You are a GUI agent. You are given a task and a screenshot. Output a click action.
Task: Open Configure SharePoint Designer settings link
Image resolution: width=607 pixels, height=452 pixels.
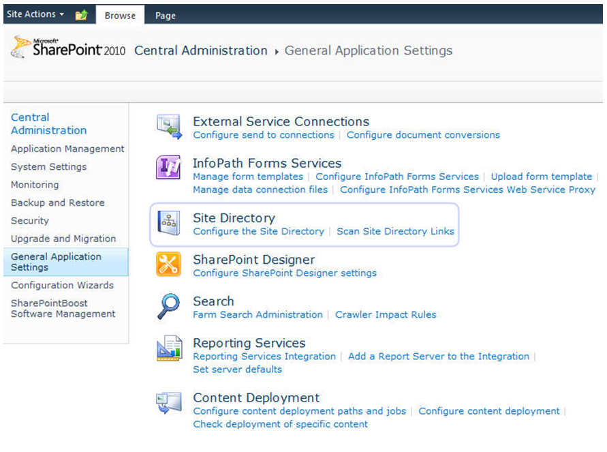tap(285, 273)
